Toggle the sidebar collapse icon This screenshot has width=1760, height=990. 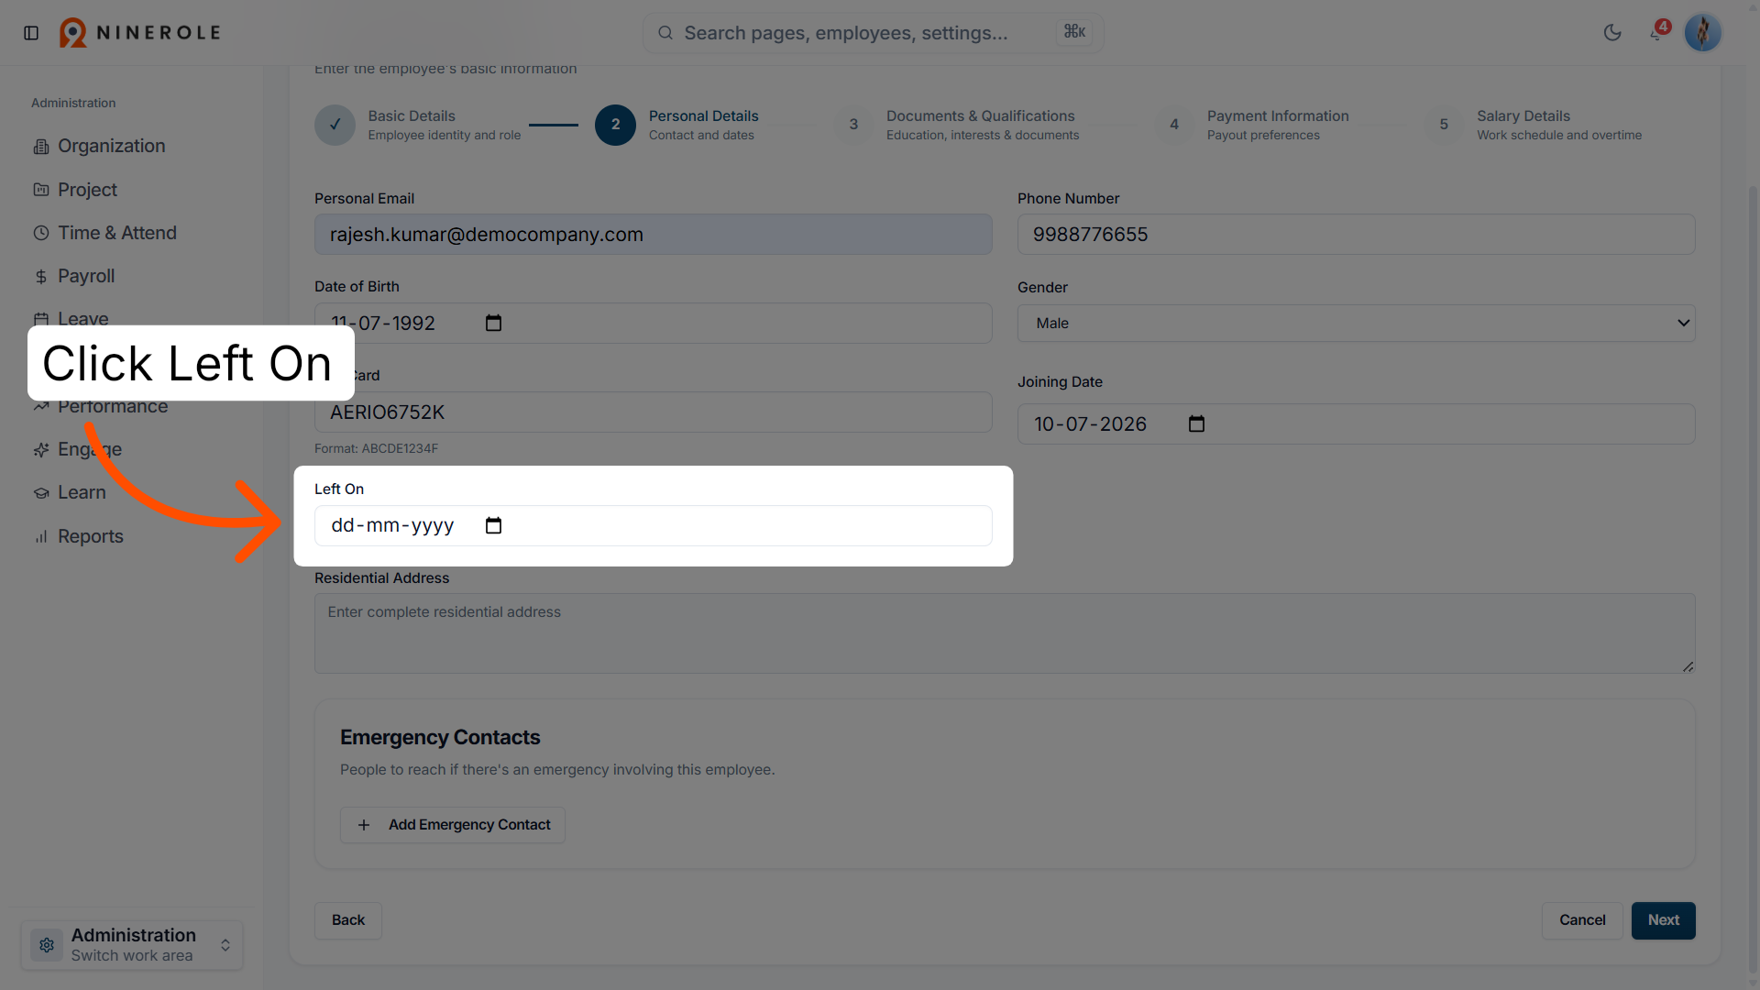31,33
